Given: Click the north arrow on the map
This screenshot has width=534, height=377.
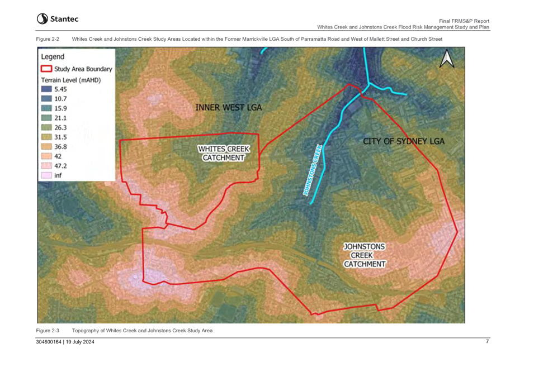Looking at the screenshot, I should [447, 58].
